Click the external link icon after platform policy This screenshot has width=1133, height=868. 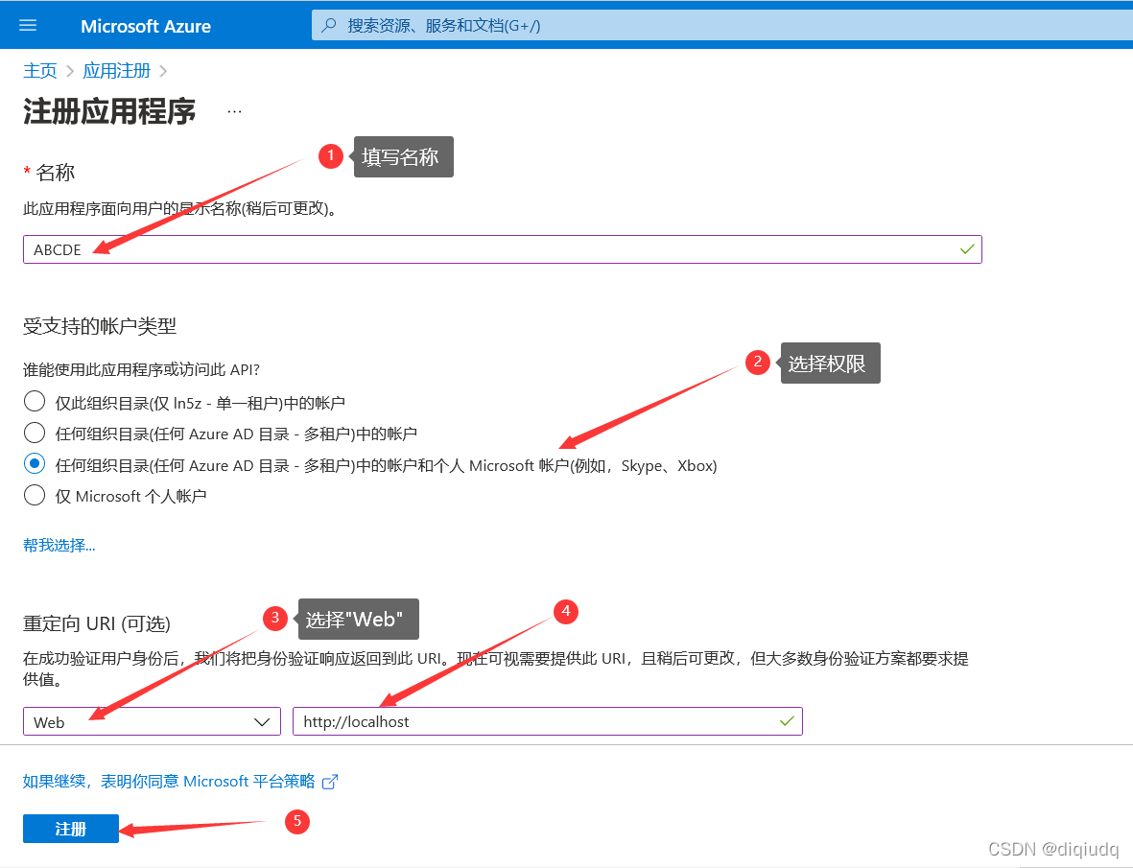click(x=329, y=782)
